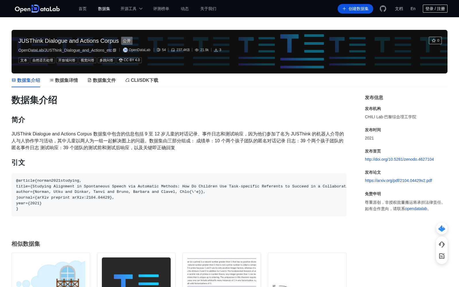Click the opendatalab contact link
This screenshot has height=287, width=459.
[416, 209]
